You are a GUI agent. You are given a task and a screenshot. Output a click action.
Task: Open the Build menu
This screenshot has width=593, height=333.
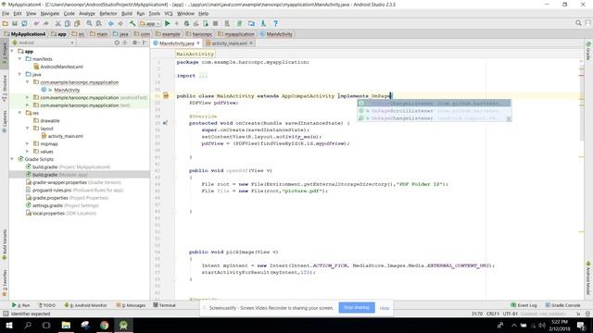[x=127, y=14]
